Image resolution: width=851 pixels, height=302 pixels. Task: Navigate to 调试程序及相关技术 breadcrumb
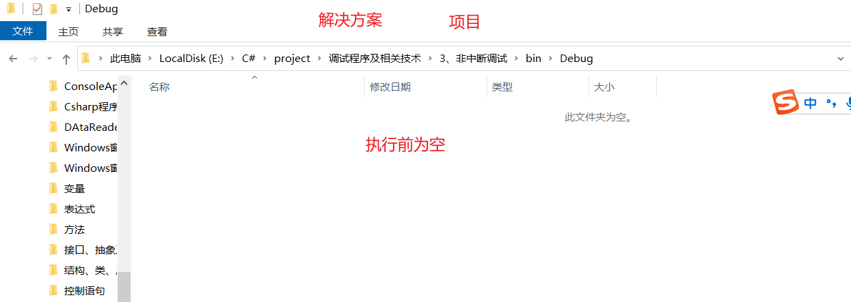[375, 59]
